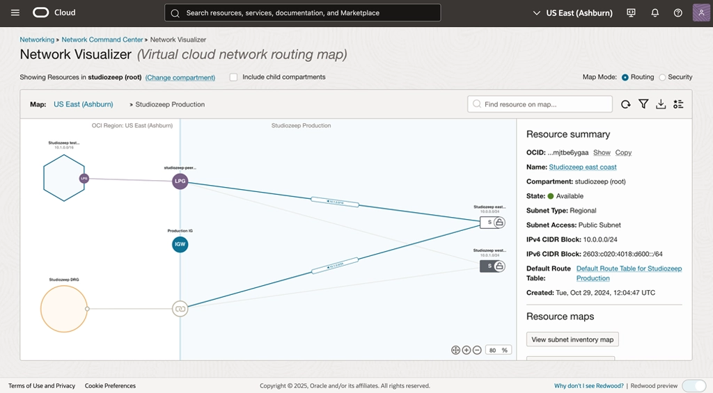Navigate to Networking breadcrumb
This screenshot has width=713, height=393.
[37, 40]
